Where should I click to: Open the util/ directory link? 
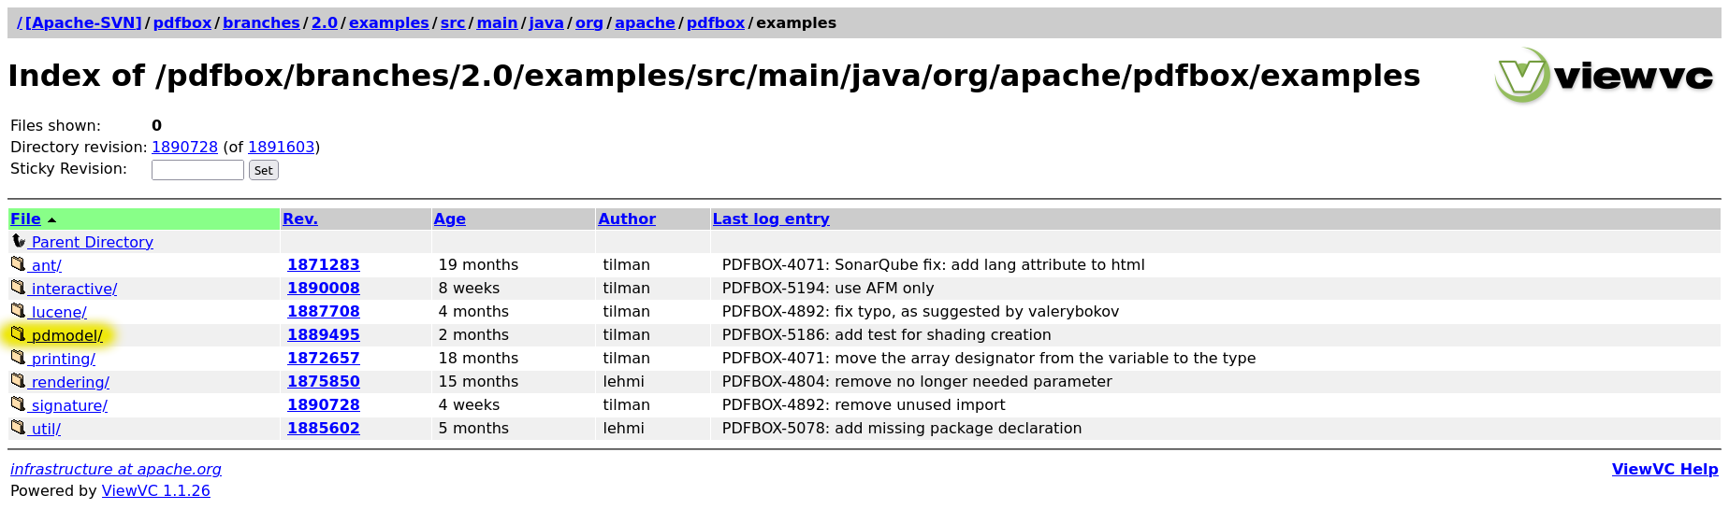pos(46,429)
